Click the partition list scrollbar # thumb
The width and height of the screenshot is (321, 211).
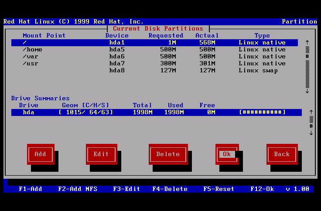(307, 56)
